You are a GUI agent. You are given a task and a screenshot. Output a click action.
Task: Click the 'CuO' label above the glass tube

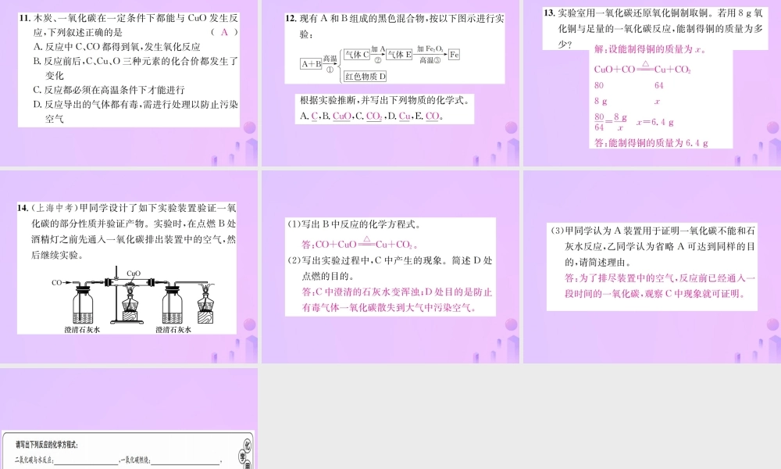tap(134, 273)
